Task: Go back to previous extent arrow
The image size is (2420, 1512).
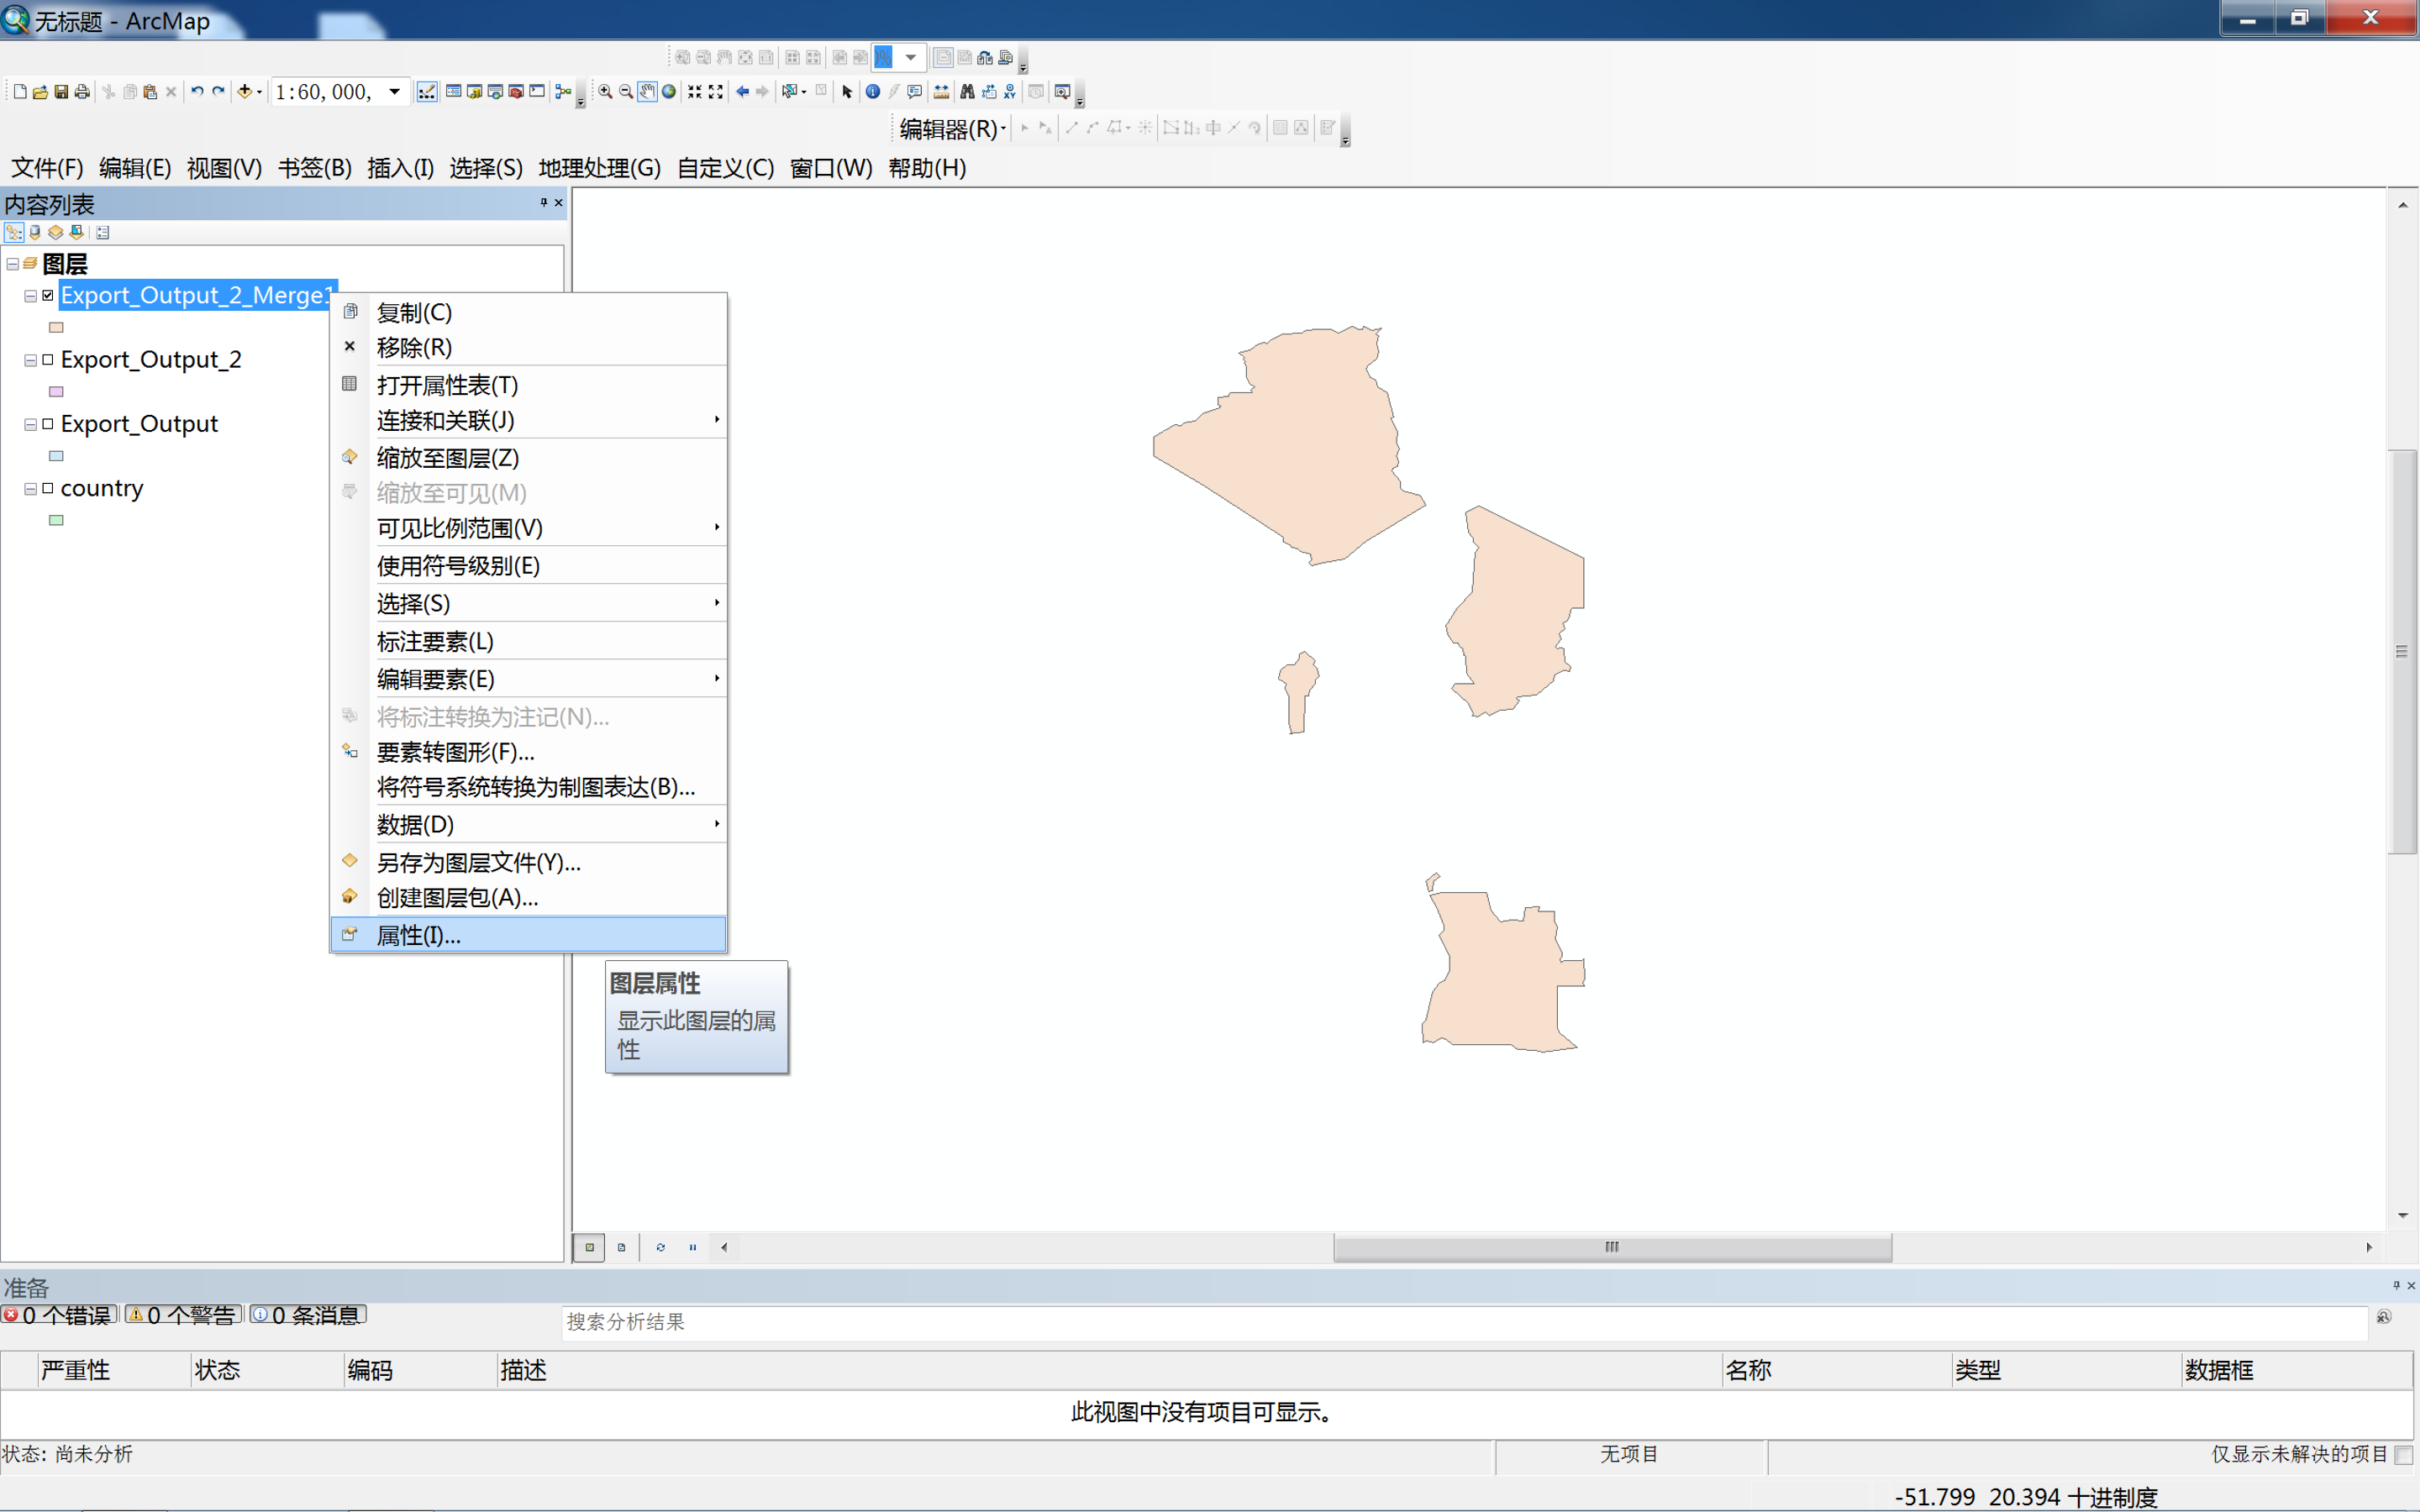Action: (742, 92)
